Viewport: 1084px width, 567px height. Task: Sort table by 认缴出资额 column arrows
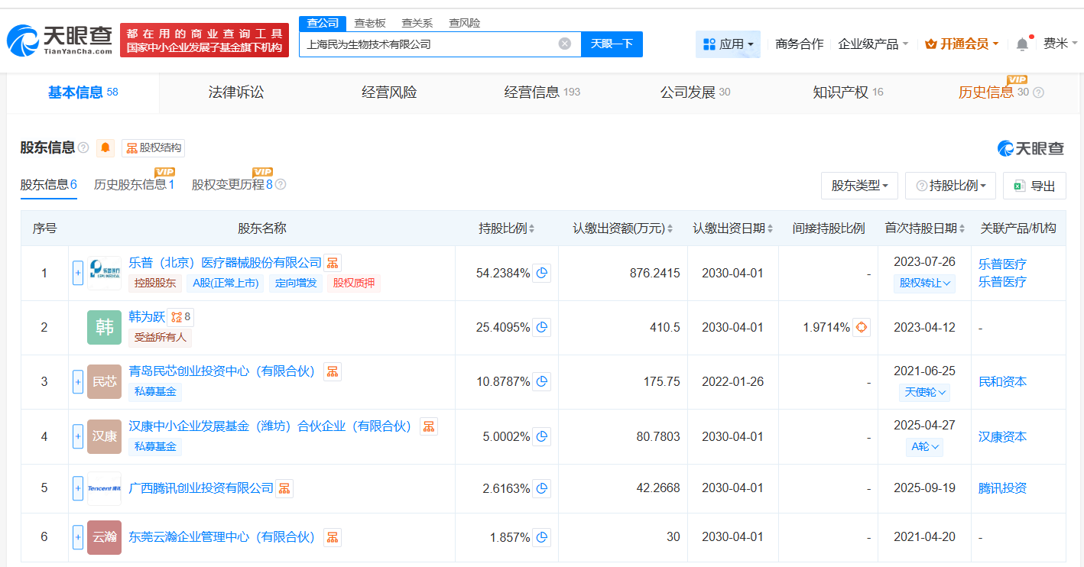tap(671, 228)
